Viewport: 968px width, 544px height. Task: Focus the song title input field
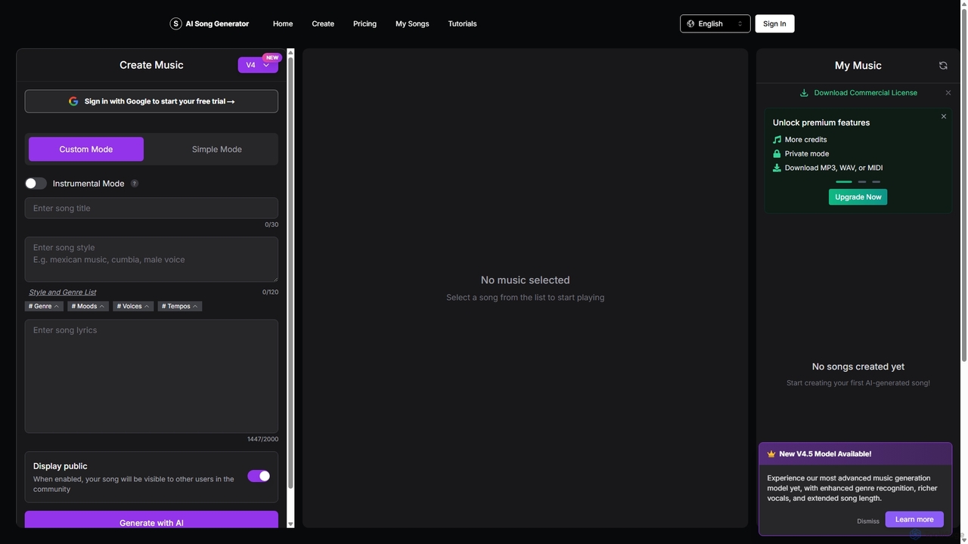151,208
